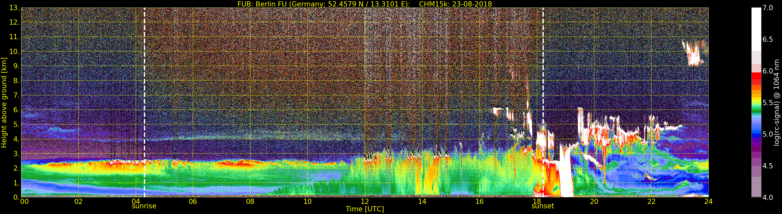This screenshot has height=214, width=782.
Task: Click height axis tick '2.'
Action: [16, 168]
